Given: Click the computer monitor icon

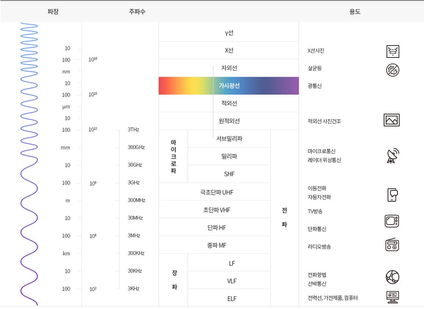Looking at the screenshot, I should 392,297.
